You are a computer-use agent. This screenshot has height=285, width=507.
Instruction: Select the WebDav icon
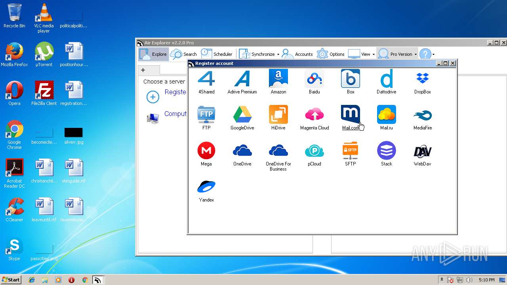[x=423, y=154]
